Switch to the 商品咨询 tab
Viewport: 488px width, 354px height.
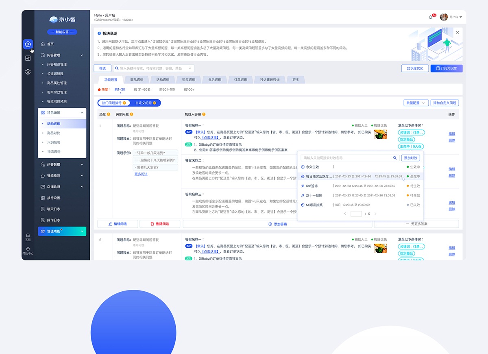[137, 80]
